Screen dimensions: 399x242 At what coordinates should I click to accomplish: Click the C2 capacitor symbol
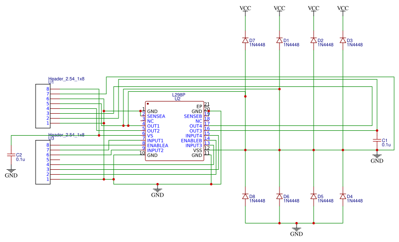[x=11, y=155]
